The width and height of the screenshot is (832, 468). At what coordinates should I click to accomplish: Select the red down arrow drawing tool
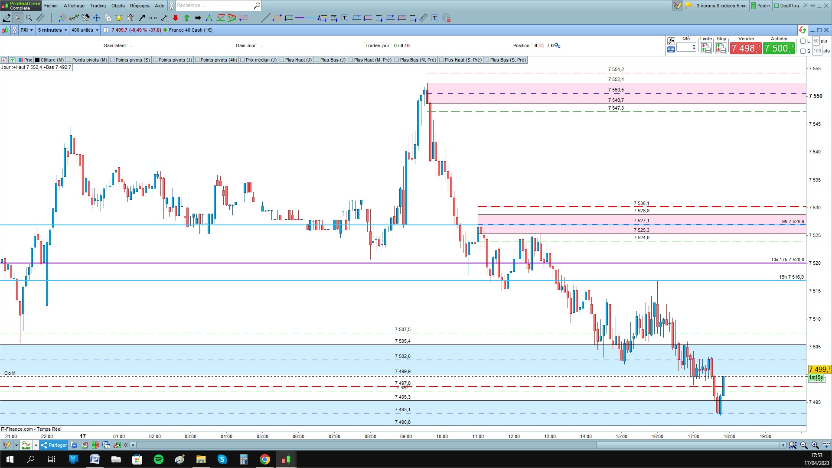pyautogui.click(x=176, y=18)
